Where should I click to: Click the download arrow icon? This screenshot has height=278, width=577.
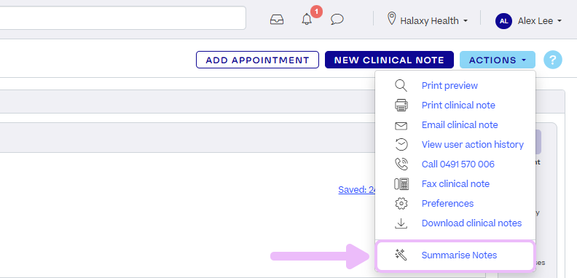401,223
